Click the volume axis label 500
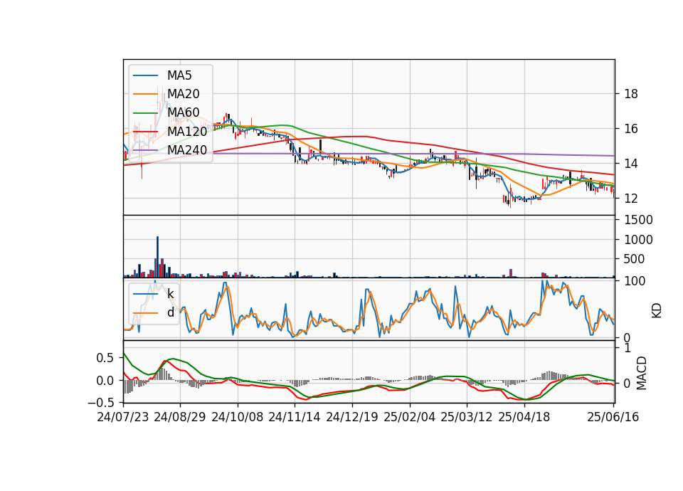This screenshot has height=491, width=683. [x=634, y=259]
